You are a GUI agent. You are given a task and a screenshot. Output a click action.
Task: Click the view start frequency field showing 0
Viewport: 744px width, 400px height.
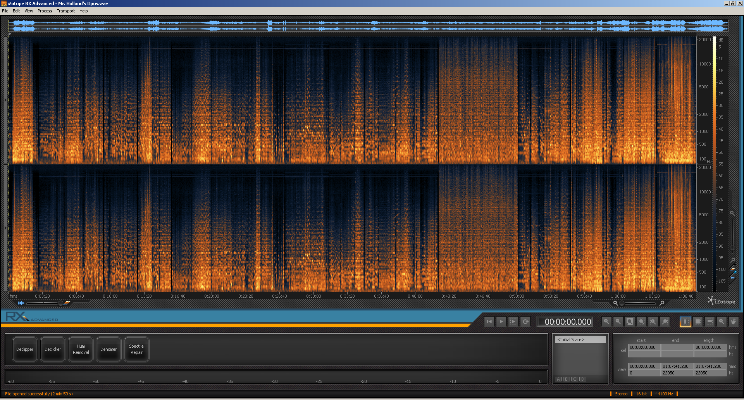[x=644, y=373]
